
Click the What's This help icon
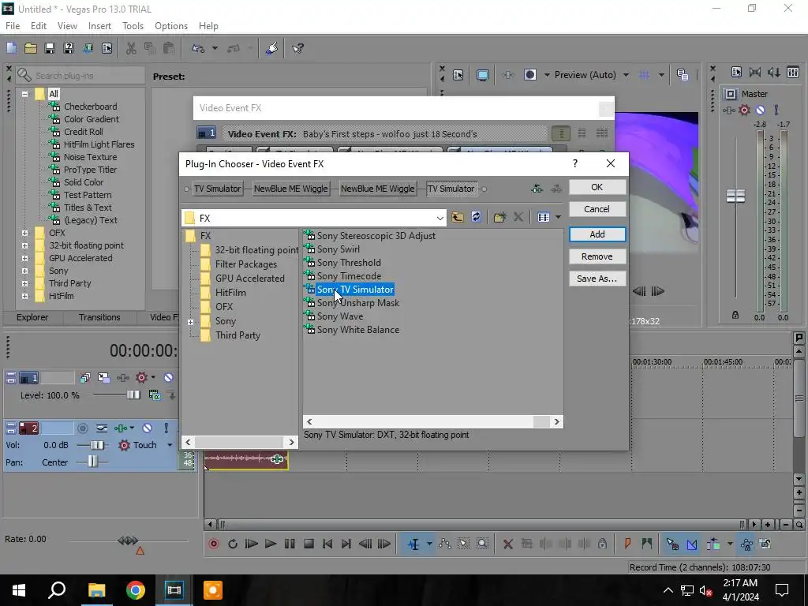[297, 48]
